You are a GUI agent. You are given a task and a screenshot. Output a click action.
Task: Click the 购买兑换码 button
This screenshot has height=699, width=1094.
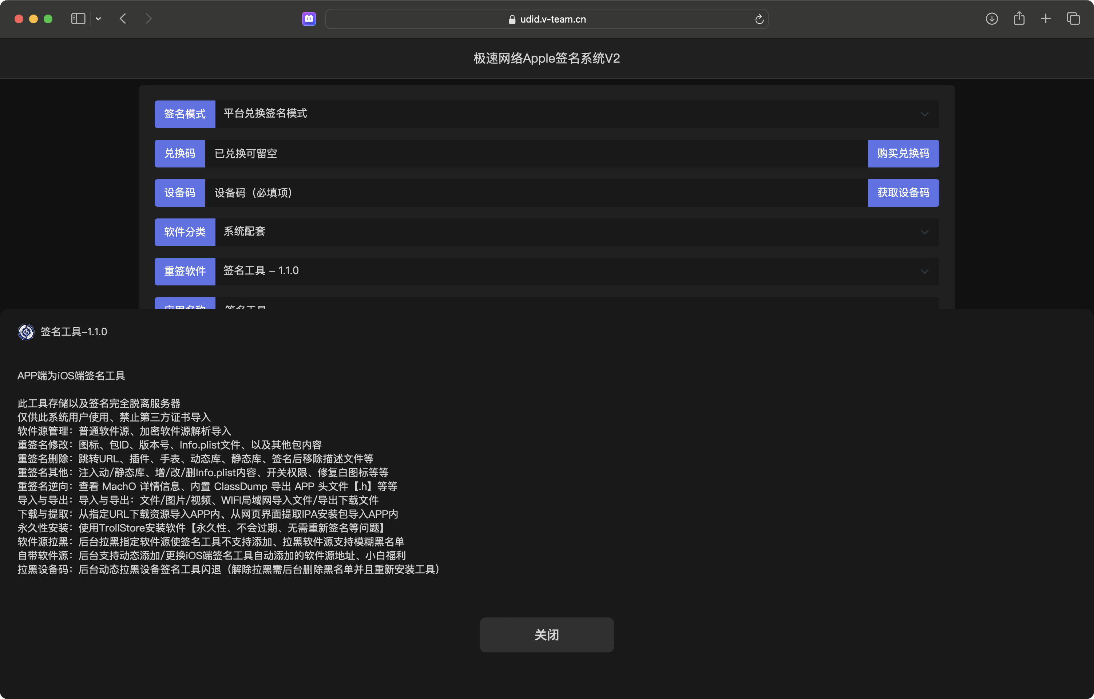point(903,154)
